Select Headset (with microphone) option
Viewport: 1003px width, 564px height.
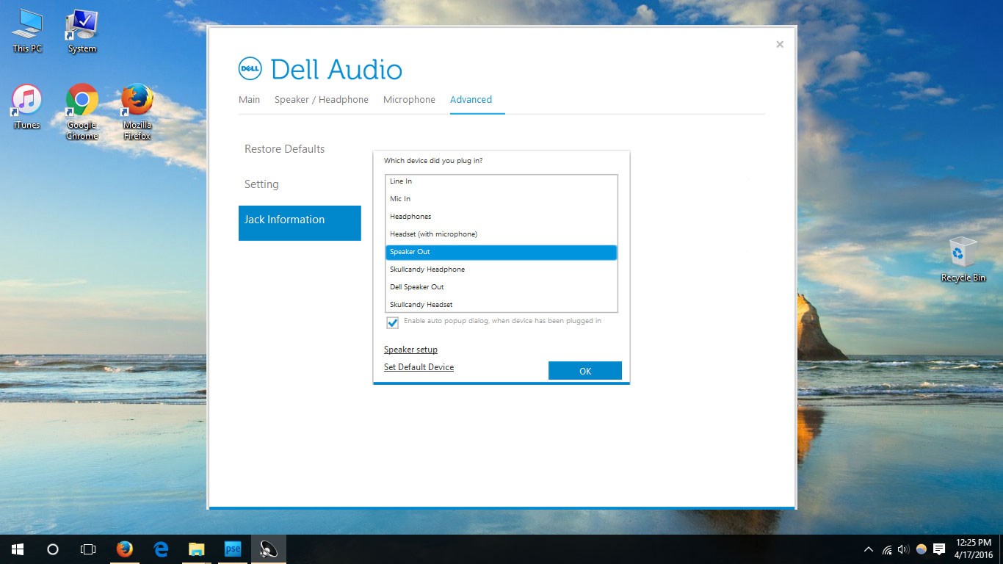point(501,234)
